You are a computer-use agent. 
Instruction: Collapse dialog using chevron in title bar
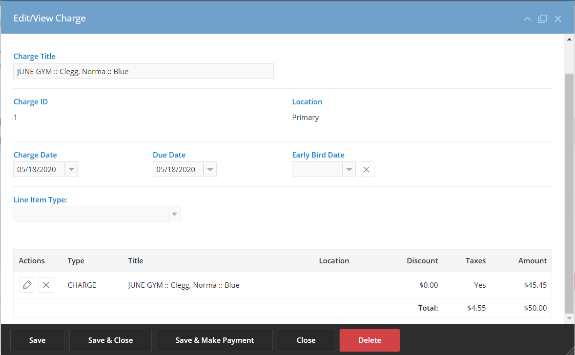(x=527, y=19)
